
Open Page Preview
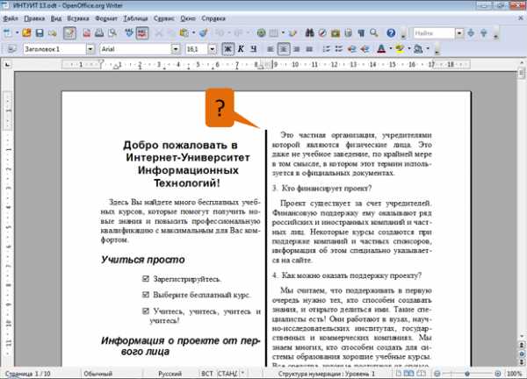point(112,32)
